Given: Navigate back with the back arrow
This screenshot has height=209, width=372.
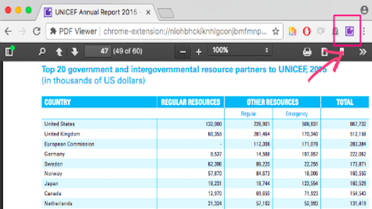Looking at the screenshot, I should 8,31.
